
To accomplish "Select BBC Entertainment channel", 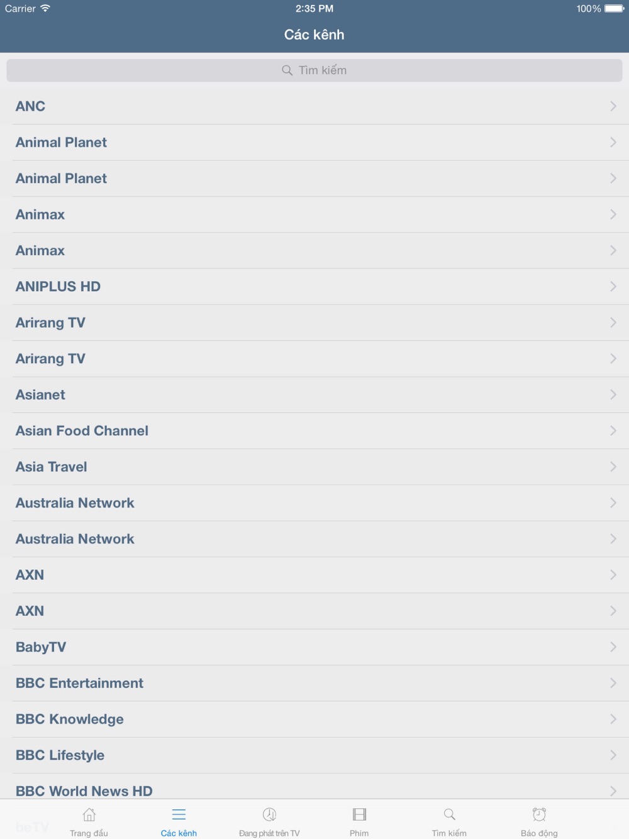I will click(80, 683).
